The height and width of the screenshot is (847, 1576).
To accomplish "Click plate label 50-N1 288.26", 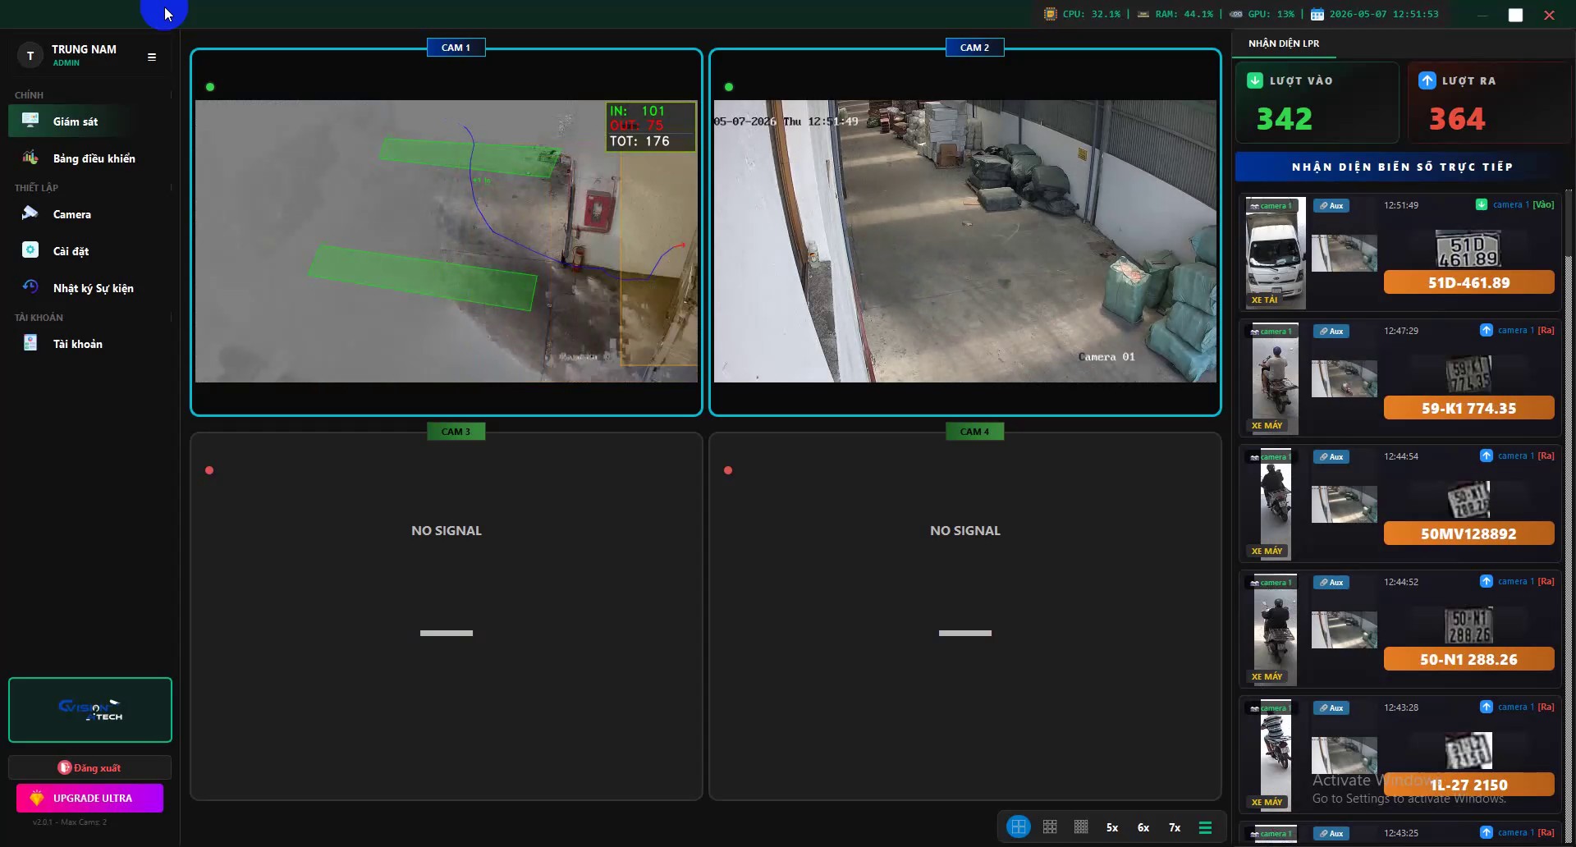I will pyautogui.click(x=1469, y=659).
